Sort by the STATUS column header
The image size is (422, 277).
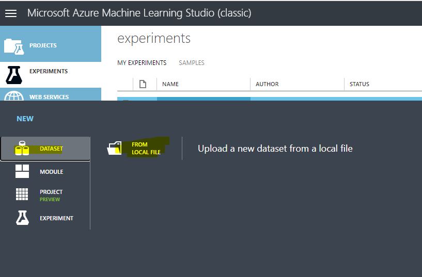[x=360, y=84]
